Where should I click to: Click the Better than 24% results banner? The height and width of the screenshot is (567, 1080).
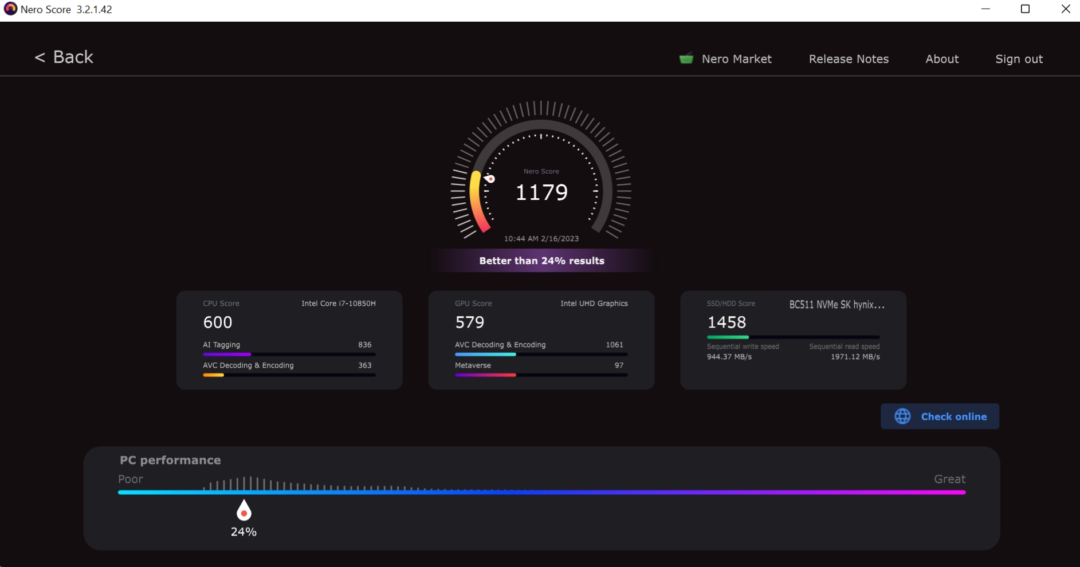541,261
